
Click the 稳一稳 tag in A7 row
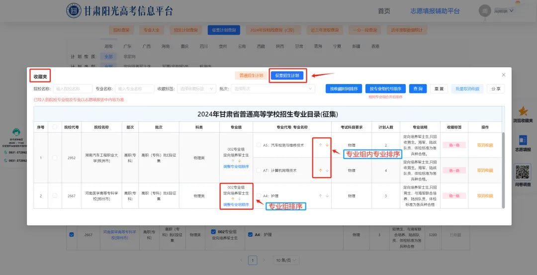point(454,170)
